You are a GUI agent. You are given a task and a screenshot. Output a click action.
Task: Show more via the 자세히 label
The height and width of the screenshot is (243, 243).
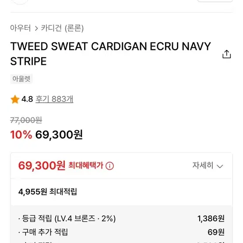(x=203, y=165)
